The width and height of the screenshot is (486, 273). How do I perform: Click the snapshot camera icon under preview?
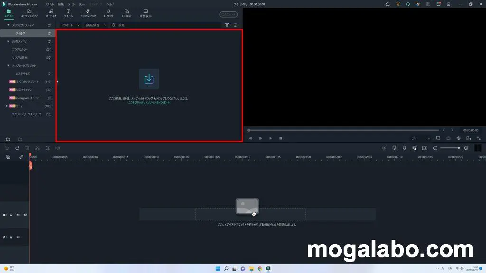[x=449, y=138]
